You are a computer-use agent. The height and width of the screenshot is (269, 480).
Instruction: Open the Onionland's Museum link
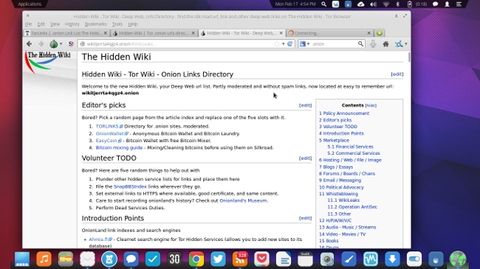(x=243, y=201)
